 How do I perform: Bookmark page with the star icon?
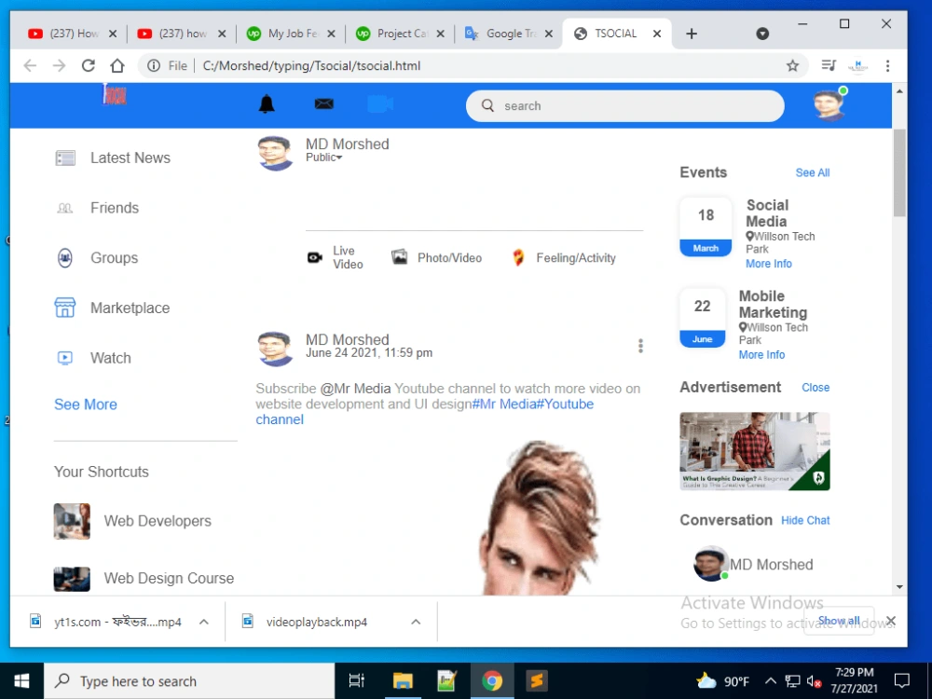click(792, 65)
